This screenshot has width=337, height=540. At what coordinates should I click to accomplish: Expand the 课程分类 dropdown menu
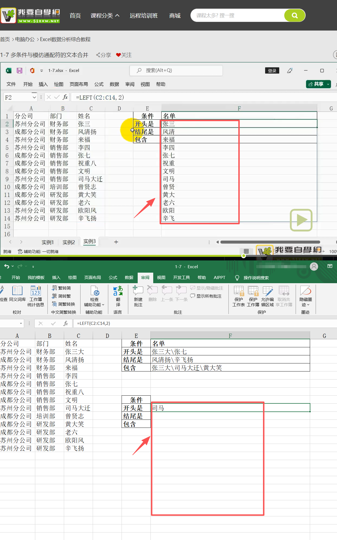[105, 16]
